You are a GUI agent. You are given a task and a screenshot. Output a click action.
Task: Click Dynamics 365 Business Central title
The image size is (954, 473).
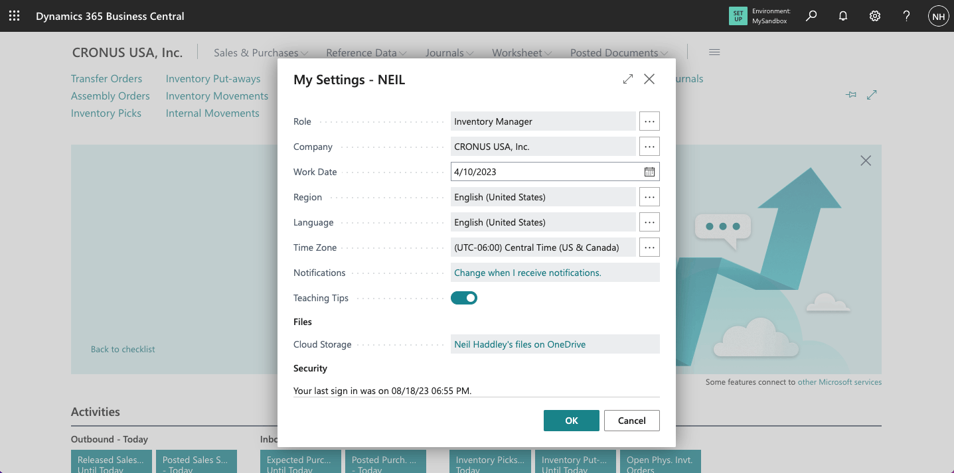click(110, 16)
